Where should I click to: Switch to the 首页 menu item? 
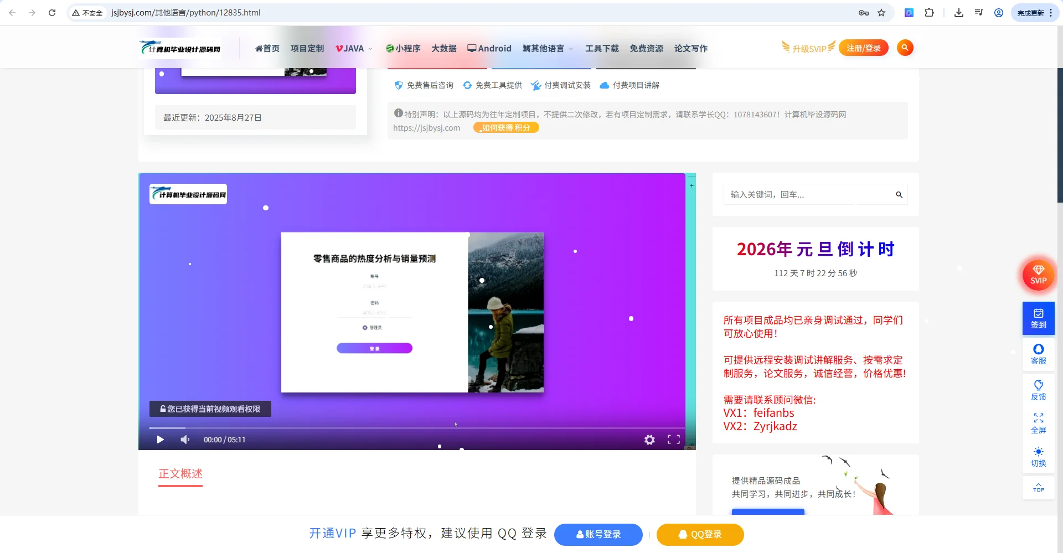(x=267, y=48)
